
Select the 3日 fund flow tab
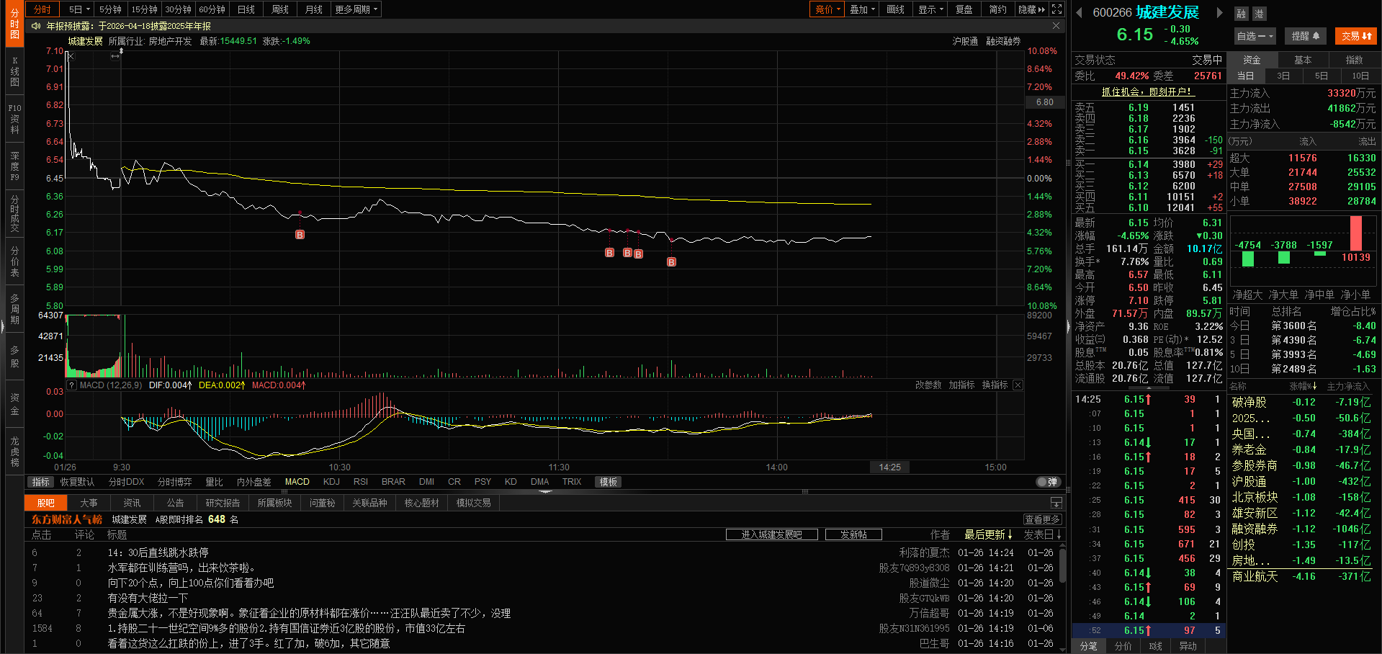point(1283,76)
